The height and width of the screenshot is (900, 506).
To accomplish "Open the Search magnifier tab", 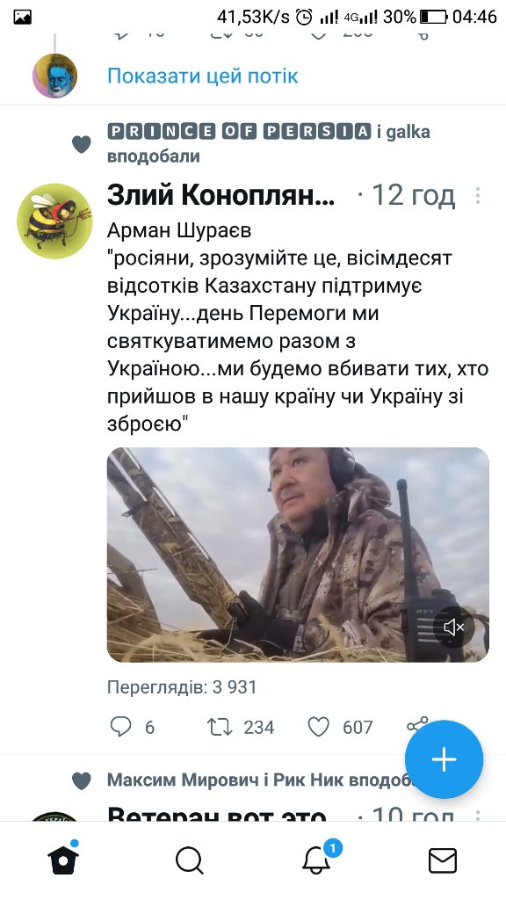I will (x=190, y=860).
